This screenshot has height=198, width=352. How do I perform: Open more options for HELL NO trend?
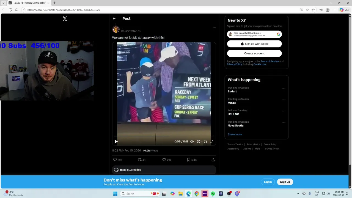[x=284, y=111]
